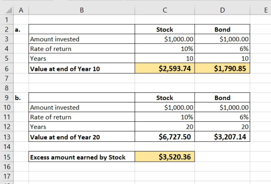Click cell A2 containing 'a.'
This screenshot has height=184, width=271.
point(21,30)
